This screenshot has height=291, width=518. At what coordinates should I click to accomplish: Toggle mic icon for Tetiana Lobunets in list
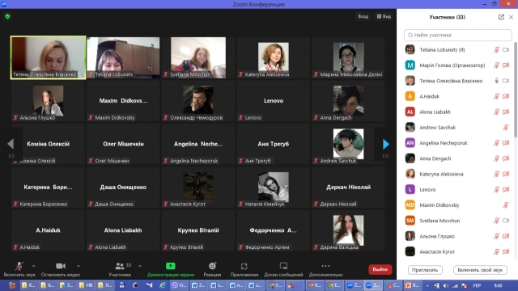(496, 50)
